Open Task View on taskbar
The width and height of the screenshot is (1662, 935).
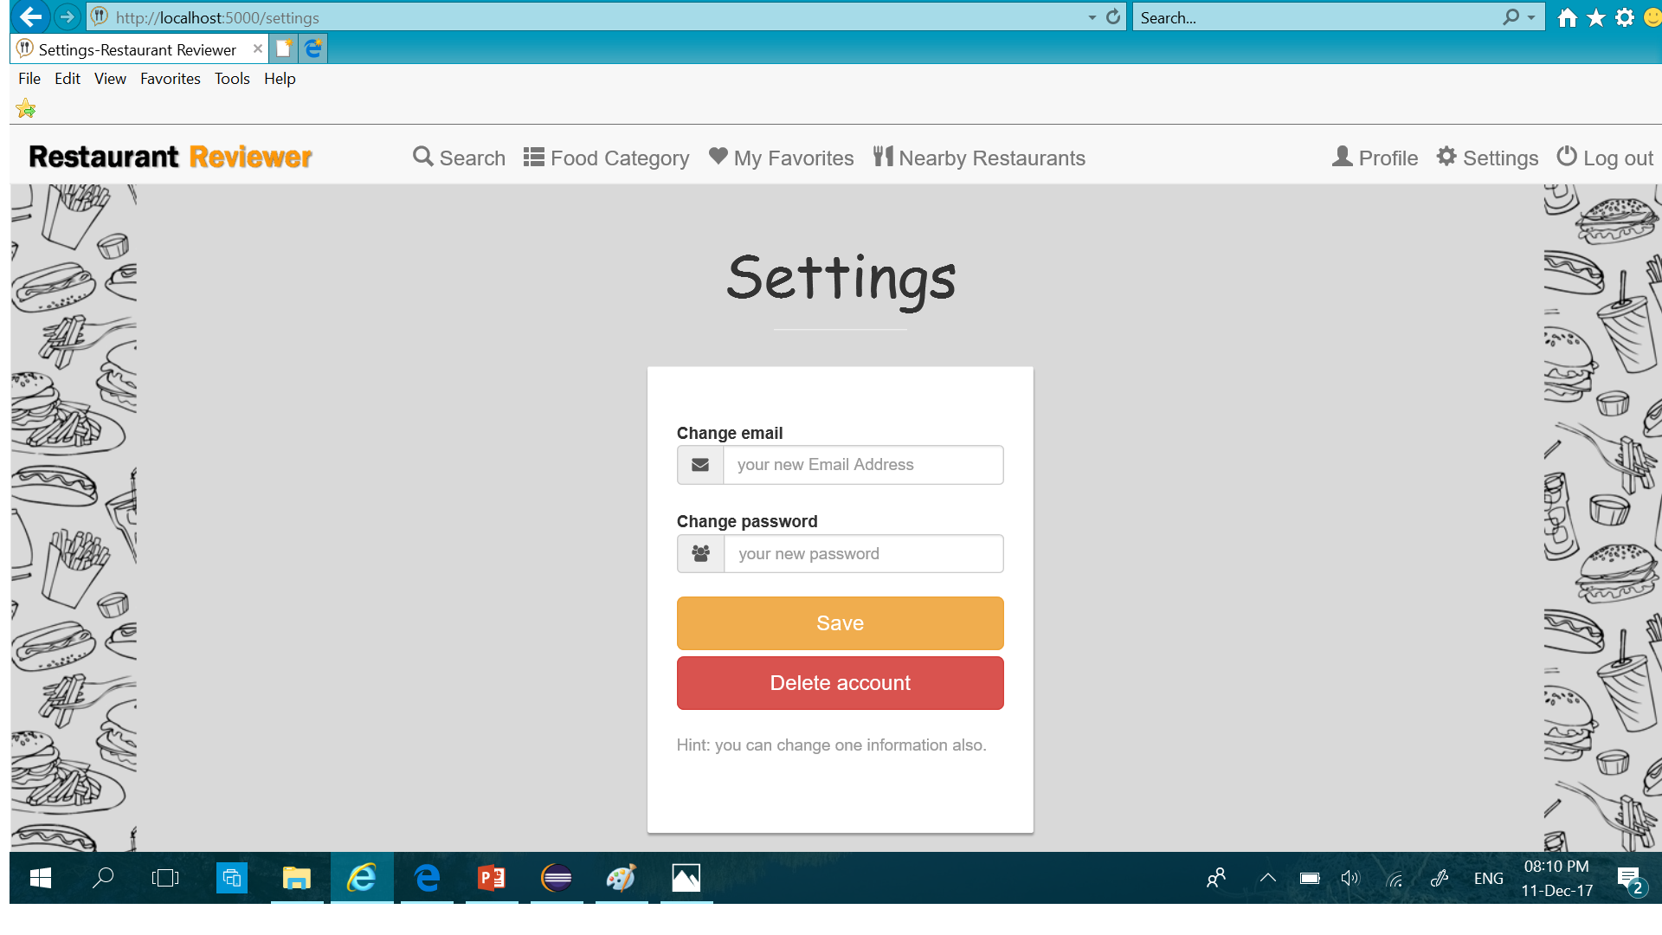164,878
